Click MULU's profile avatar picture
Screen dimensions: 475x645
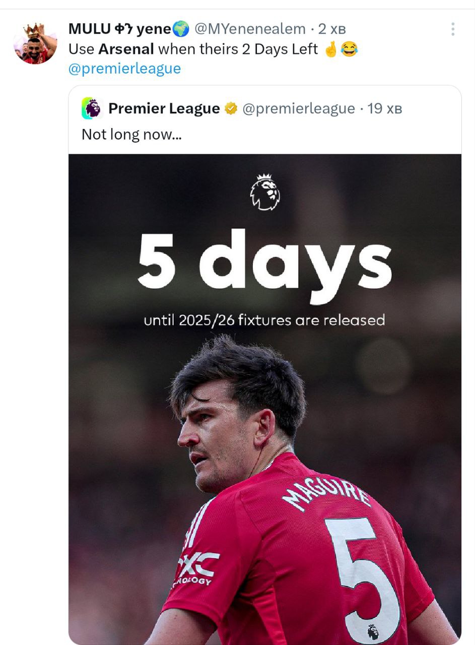(35, 44)
